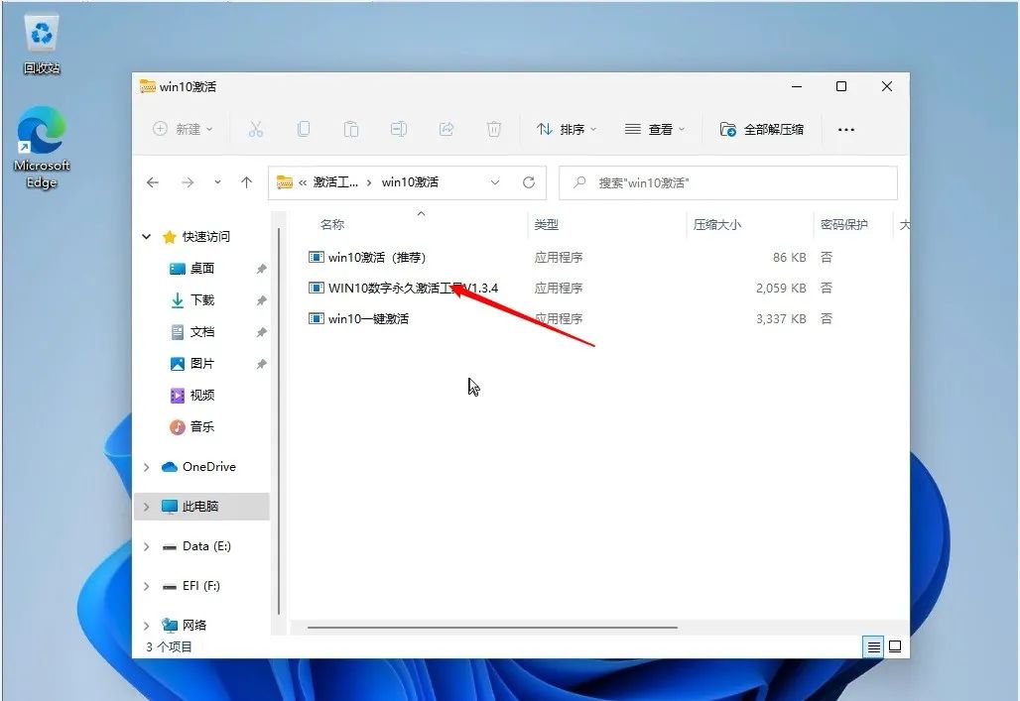Sort by the 类型 column header
1020x701 pixels.
click(547, 225)
